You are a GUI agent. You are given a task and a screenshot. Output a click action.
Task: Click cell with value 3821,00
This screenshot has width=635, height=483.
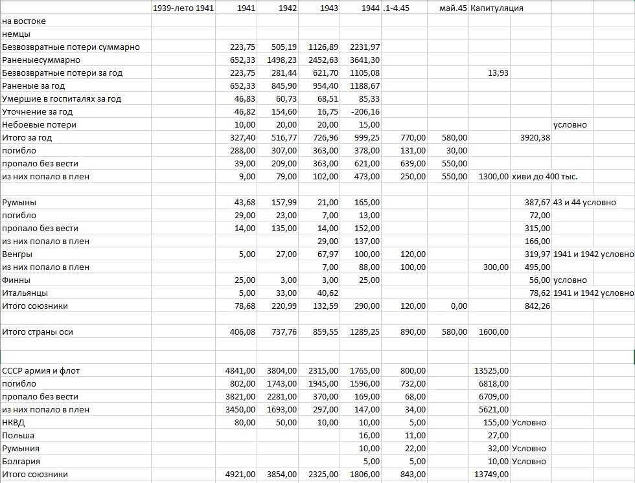click(236, 396)
